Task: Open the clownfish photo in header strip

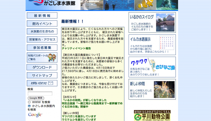Action: coord(145,5)
